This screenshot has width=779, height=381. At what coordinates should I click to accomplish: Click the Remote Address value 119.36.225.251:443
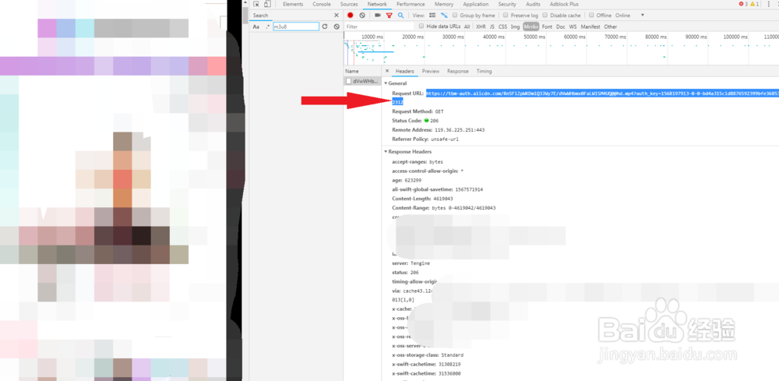(x=460, y=129)
